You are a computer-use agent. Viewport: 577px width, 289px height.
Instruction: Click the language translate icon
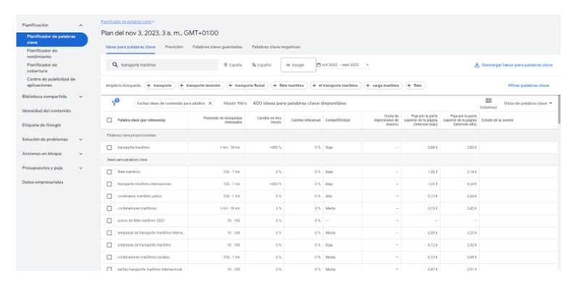[254, 64]
